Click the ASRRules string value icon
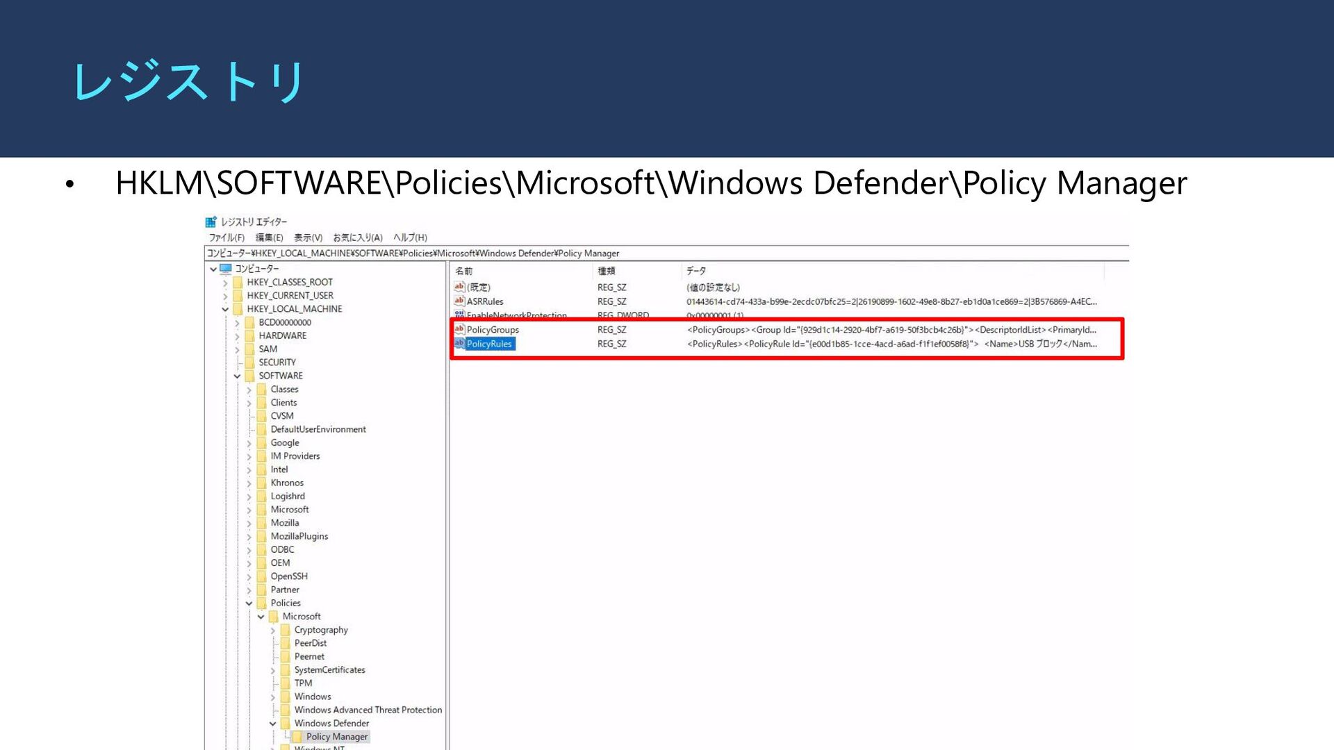Viewport: 1334px width, 750px height. (459, 301)
